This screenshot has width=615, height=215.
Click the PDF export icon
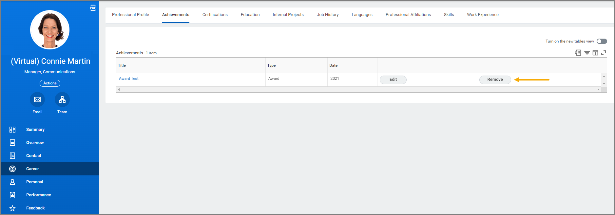tap(93, 8)
